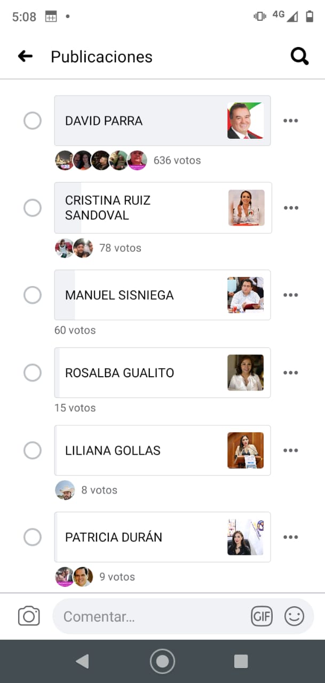This screenshot has width=325, height=683.
Task: Tap the camera icon beside comment box
Action: [29, 616]
